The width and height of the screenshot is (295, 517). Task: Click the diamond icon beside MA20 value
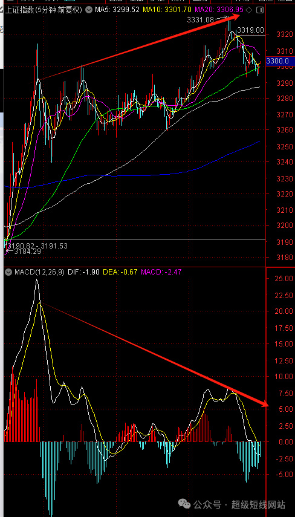pyautogui.click(x=249, y=10)
